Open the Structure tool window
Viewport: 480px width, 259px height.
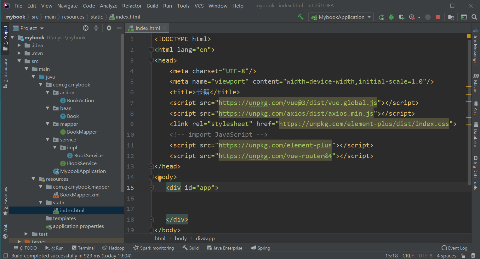[5, 74]
